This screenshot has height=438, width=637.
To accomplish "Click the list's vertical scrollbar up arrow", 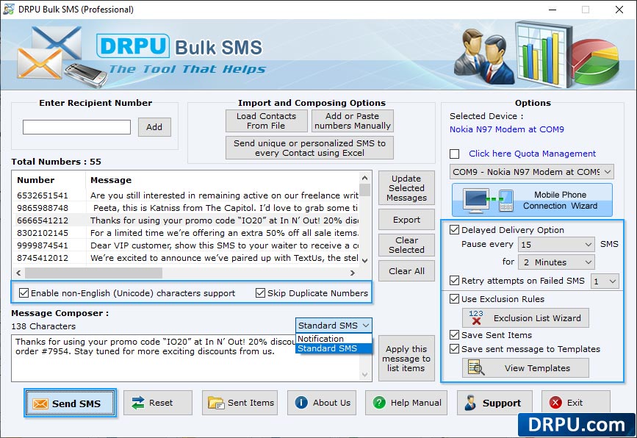I will coord(365,178).
